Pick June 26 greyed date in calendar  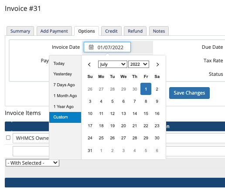(90, 89)
